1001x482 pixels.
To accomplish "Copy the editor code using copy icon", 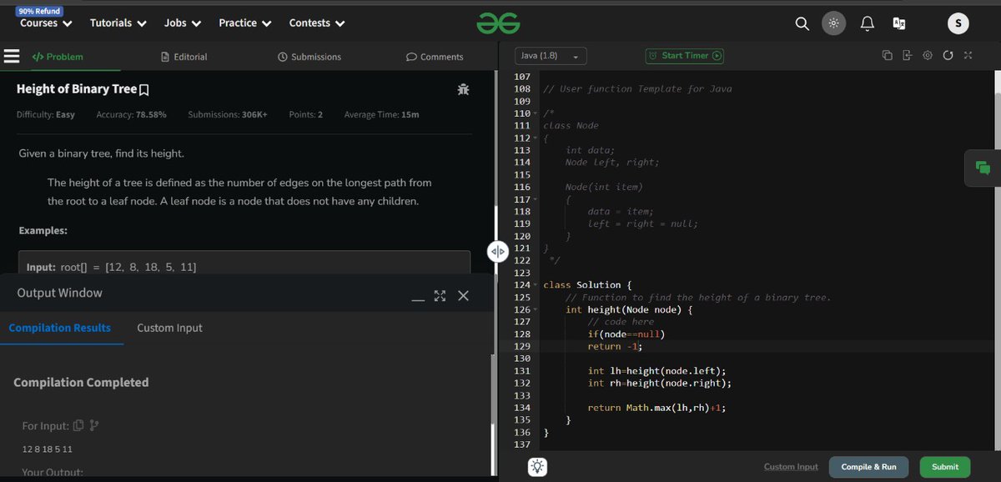I will [887, 56].
